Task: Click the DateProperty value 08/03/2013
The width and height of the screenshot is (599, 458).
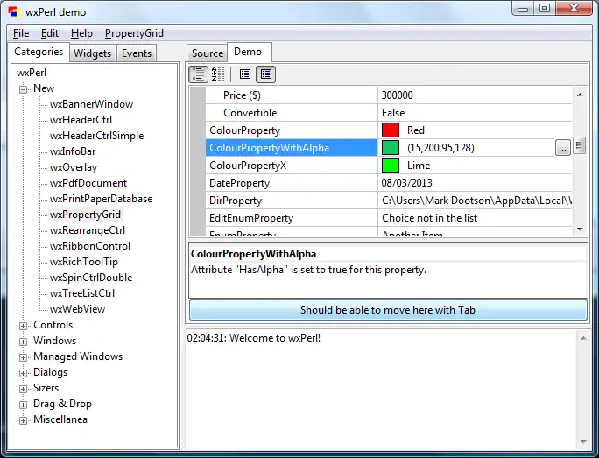Action: 406,183
